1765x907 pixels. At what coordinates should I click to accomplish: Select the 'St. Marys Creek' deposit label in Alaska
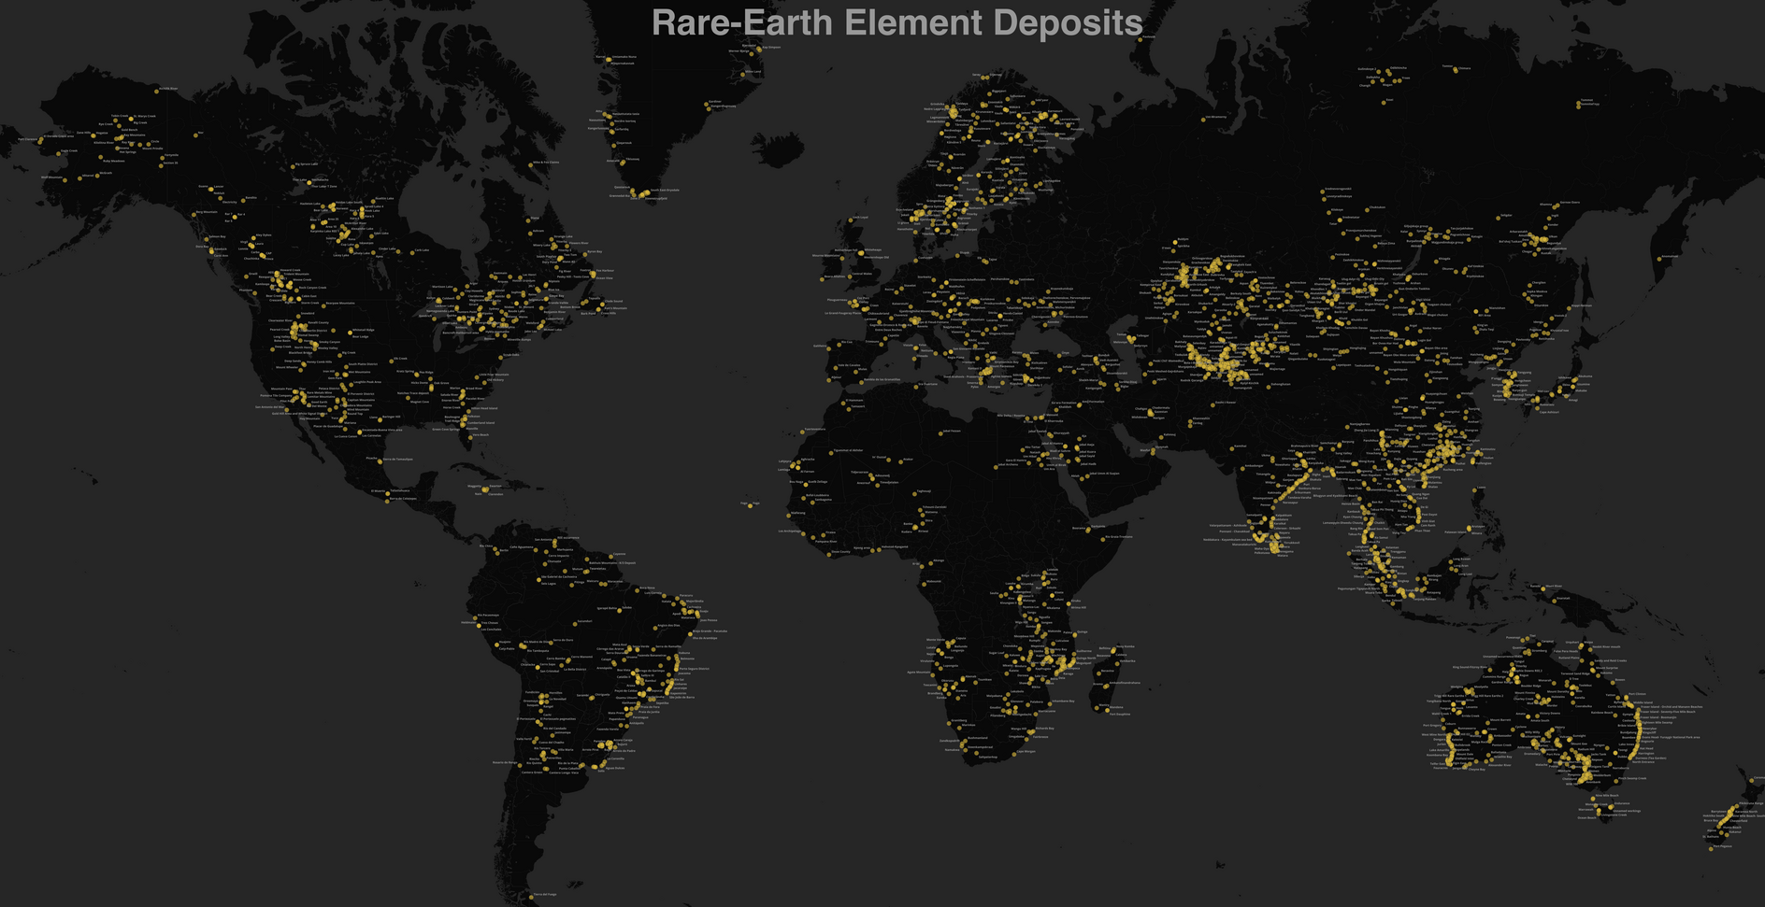pyautogui.click(x=146, y=117)
